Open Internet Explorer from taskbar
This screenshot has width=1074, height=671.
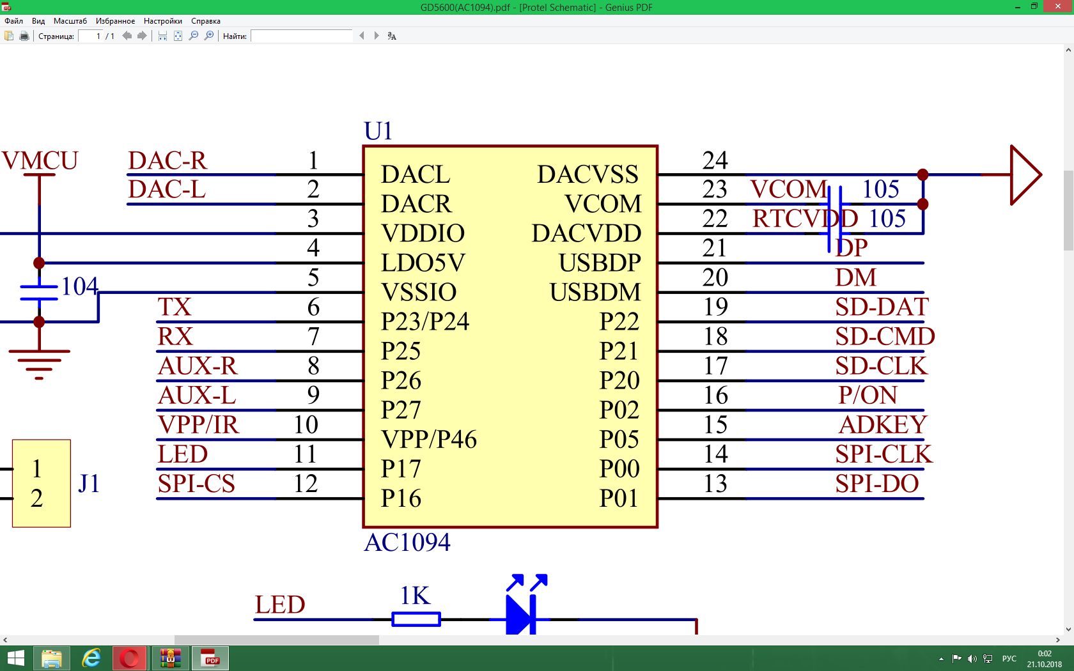[91, 658]
